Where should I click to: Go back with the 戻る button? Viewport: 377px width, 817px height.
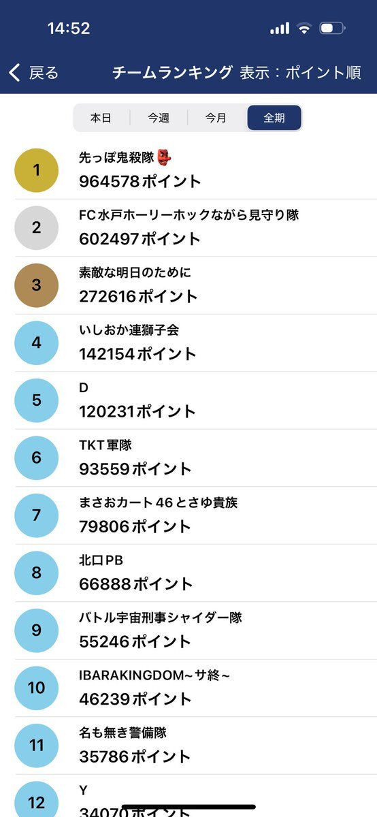34,73
